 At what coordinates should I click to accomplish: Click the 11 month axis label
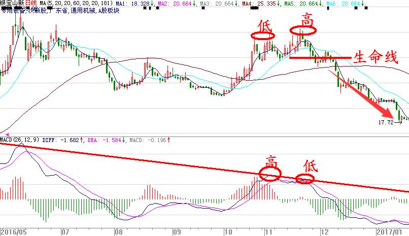(x=268, y=232)
